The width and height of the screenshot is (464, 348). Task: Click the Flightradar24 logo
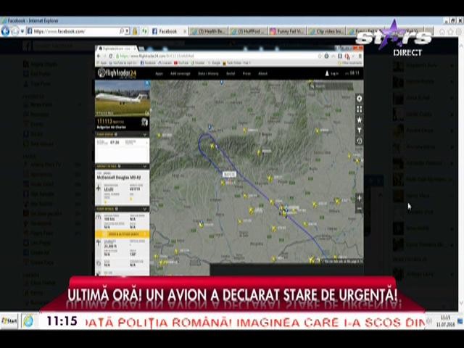point(117,73)
